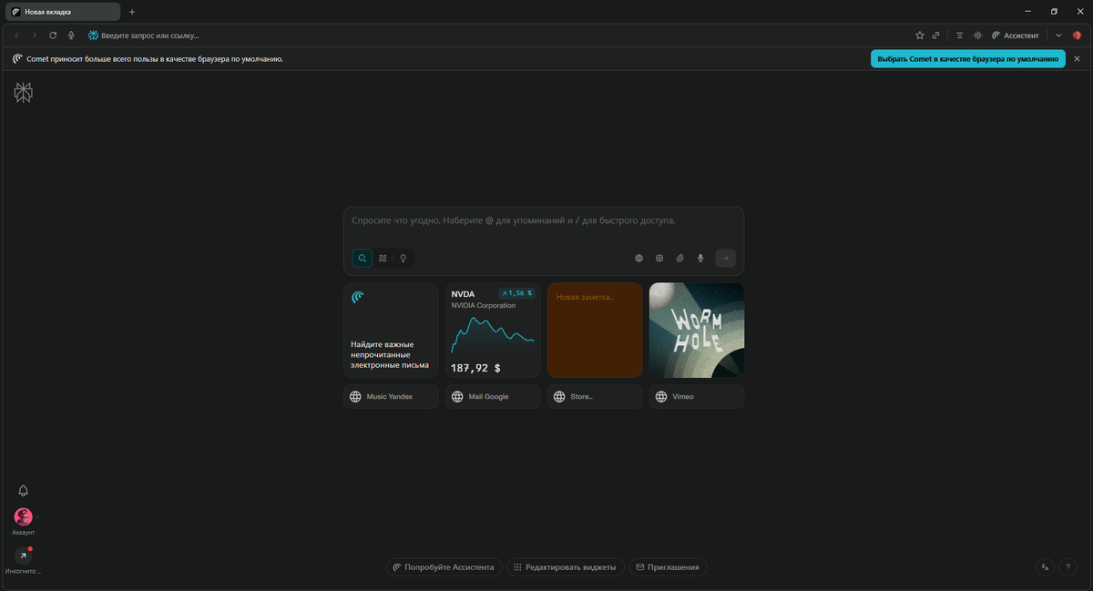Click the 187,92 $ price value
Viewport: 1093px width, 591px height.
tap(475, 368)
